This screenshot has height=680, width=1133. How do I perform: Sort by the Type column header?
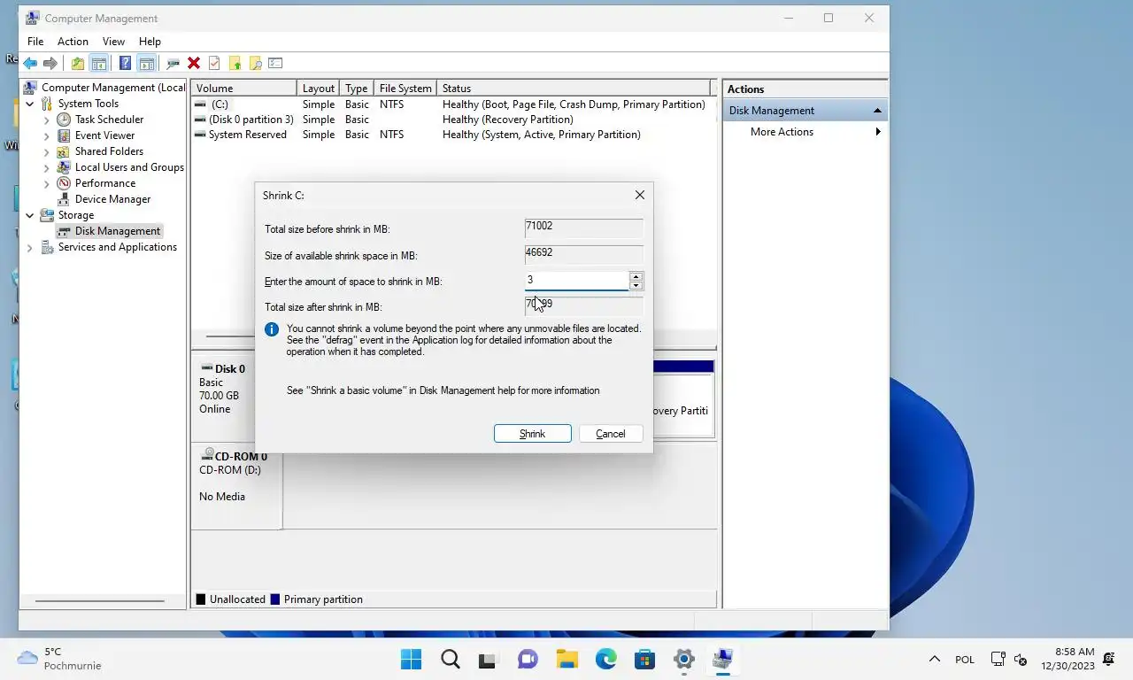357,89
